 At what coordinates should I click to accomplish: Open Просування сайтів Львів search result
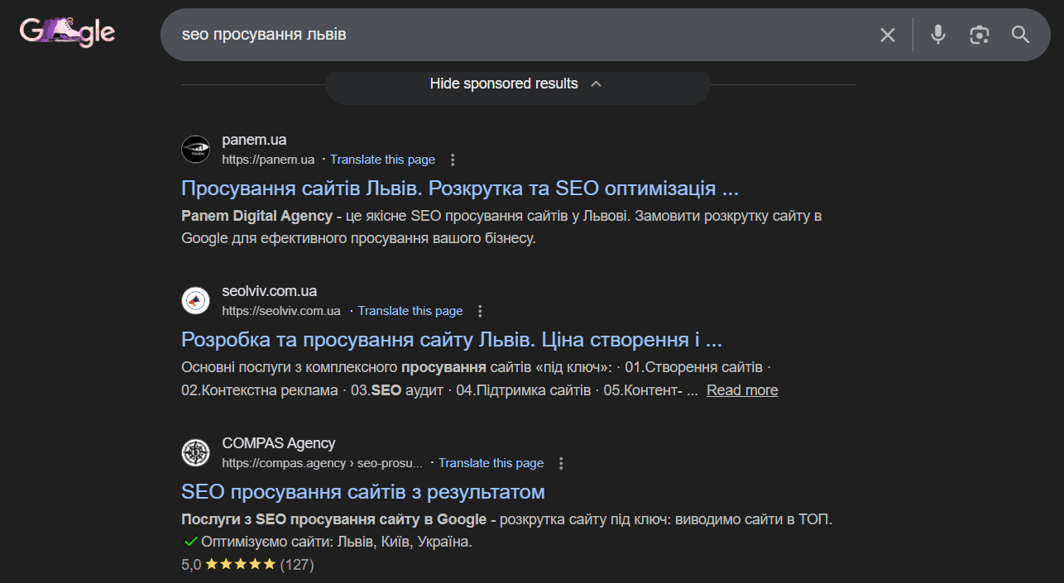(454, 188)
